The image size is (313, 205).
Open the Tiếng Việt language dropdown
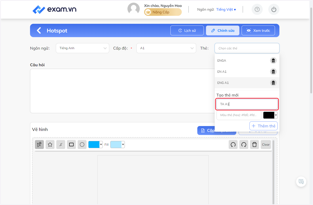click(226, 9)
